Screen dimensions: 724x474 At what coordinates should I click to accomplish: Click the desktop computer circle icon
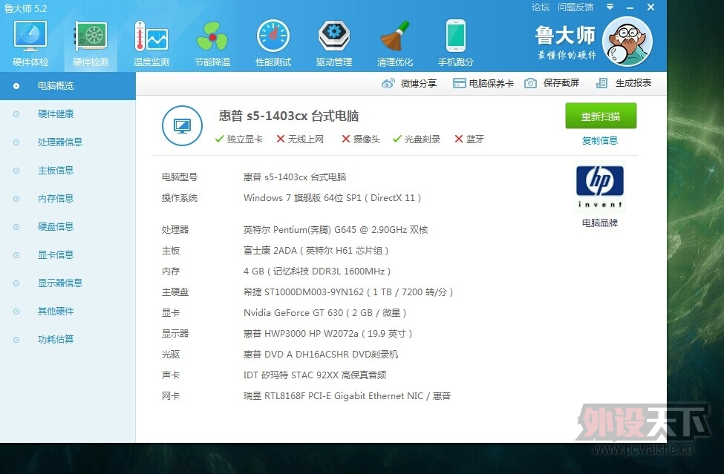[182, 125]
